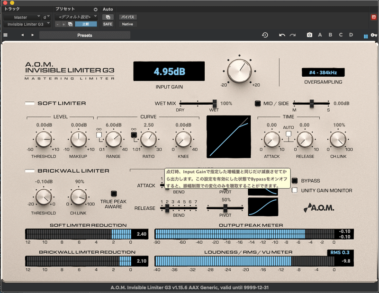Toggle the Bypass checkbox
The height and width of the screenshot is (293, 379).
(x=294, y=181)
